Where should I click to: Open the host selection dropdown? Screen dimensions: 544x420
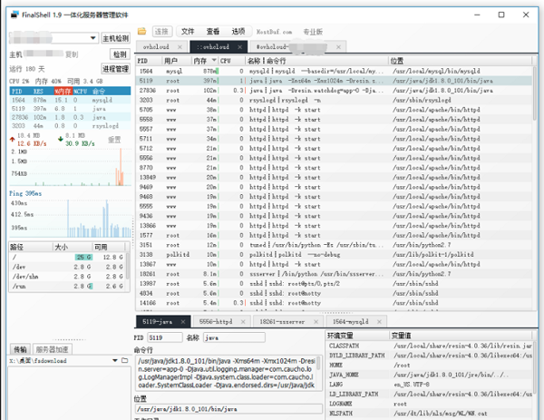pos(93,39)
